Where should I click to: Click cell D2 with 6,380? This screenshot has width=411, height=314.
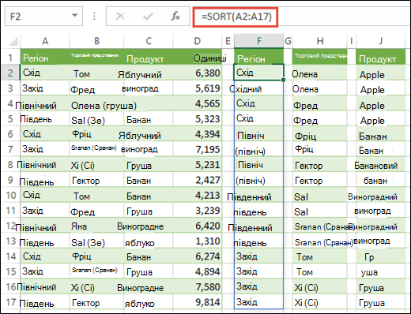tap(198, 73)
